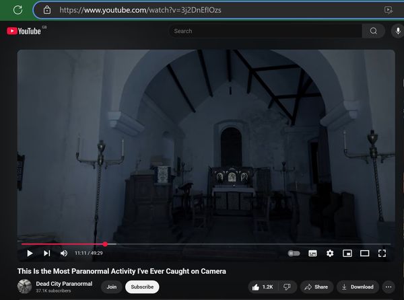The height and width of the screenshot is (300, 404).
Task: Open more actions three-dot menu
Action: (x=389, y=287)
